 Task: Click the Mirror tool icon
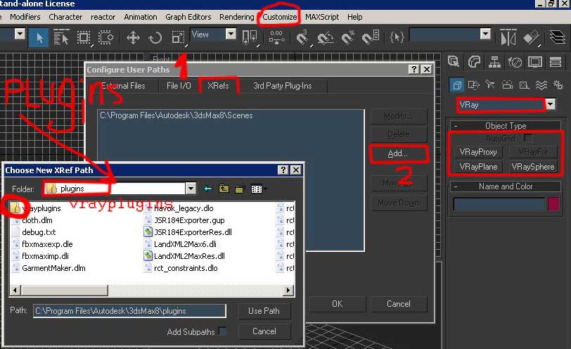[x=508, y=37]
